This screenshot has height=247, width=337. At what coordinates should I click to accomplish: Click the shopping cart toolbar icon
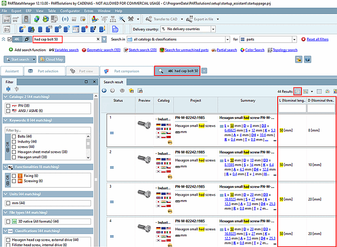click(x=15, y=19)
